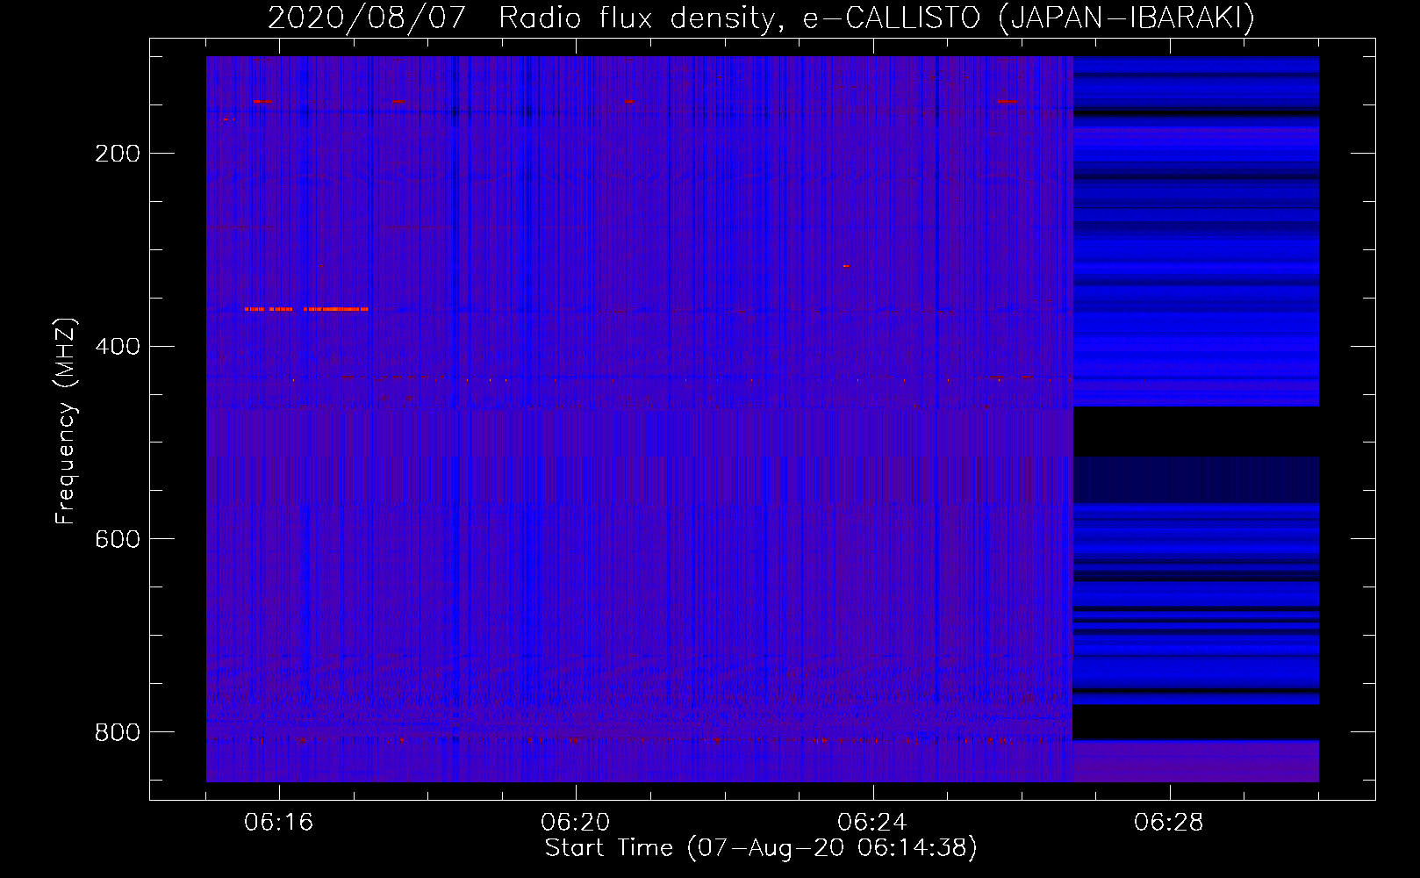
Task: Select the Frequency (MHZ) axis label
Action: (66, 421)
